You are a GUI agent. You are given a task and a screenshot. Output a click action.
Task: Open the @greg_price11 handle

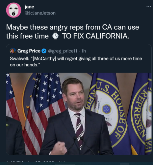coord(63,51)
